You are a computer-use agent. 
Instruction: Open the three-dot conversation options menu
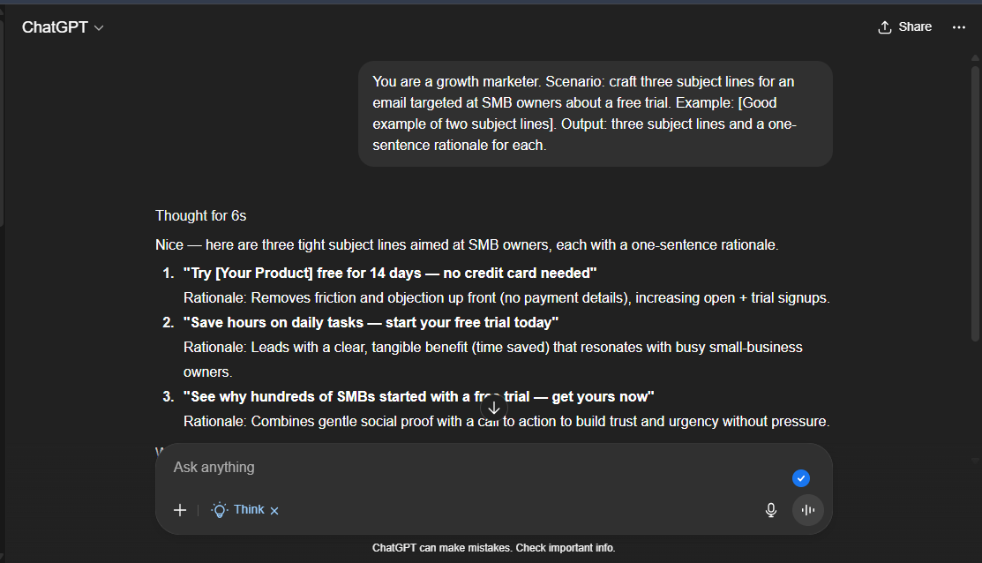(959, 27)
